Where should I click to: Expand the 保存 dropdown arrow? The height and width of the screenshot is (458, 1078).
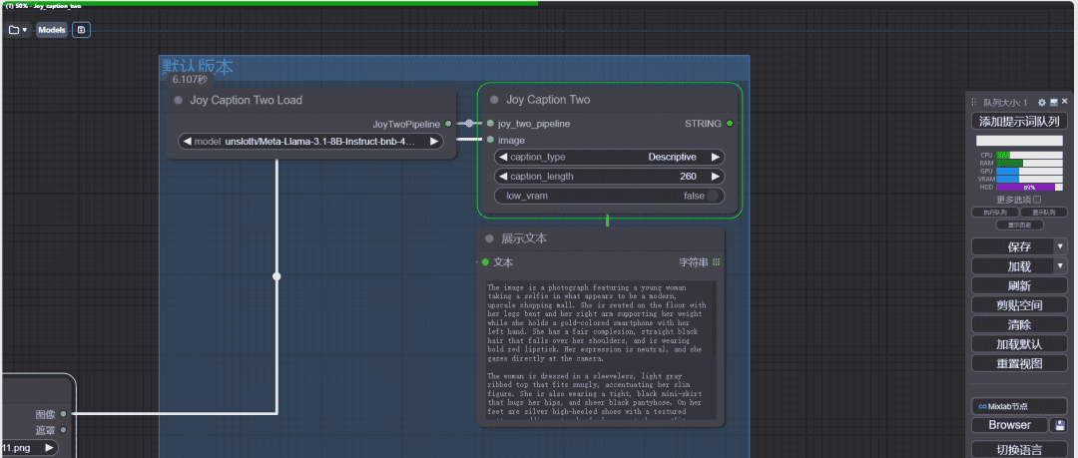[x=1060, y=246]
